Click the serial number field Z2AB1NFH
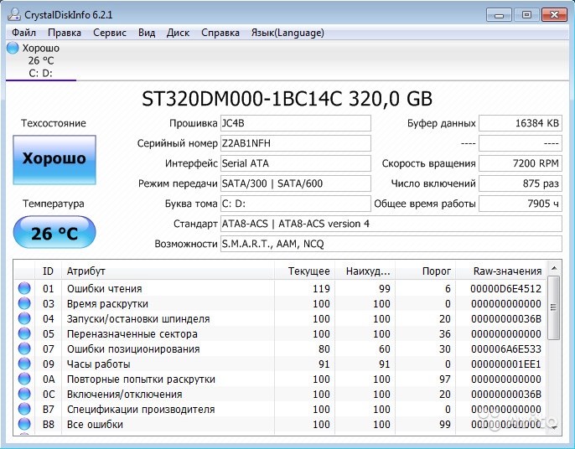This screenshot has height=449, width=575. (296, 143)
